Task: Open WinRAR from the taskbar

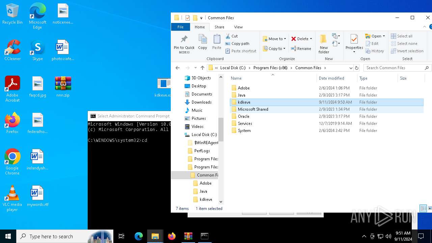Action: point(188,236)
